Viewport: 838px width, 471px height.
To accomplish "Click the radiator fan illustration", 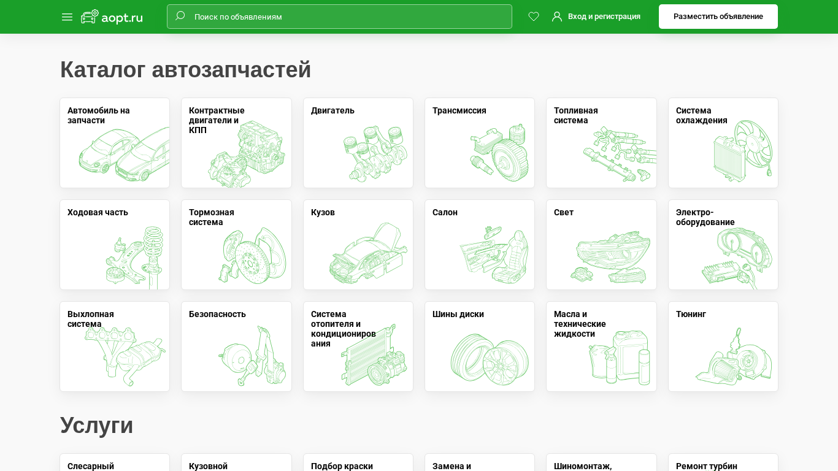I will coord(742,151).
